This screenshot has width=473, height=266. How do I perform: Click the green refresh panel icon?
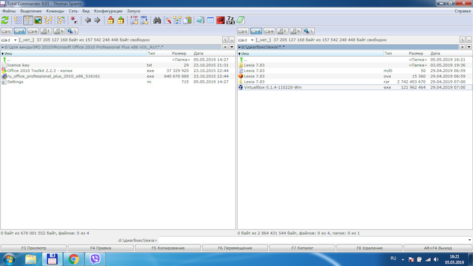point(5,20)
